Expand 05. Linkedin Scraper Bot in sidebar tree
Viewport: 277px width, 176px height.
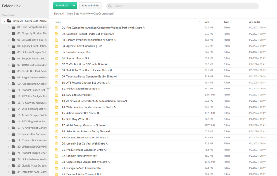(x=9, y=52)
